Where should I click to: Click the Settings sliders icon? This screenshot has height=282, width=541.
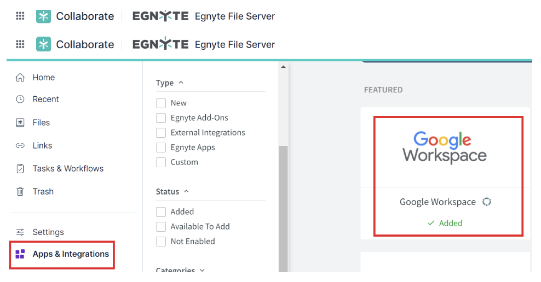[x=20, y=232]
